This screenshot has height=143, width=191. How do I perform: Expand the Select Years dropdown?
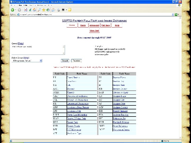(x=41, y=61)
